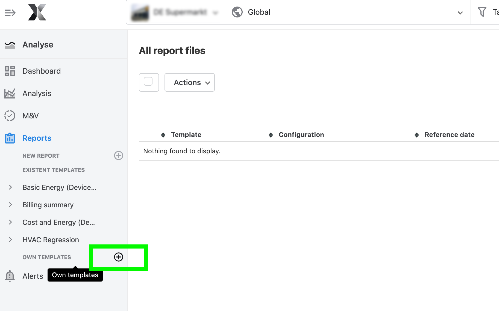The height and width of the screenshot is (311, 499).
Task: Expand the Cost and Energy (De... template
Action: 10,222
